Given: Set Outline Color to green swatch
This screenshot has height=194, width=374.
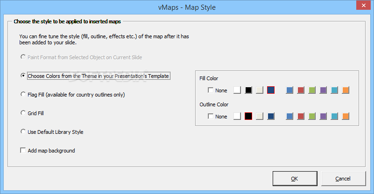Looking at the screenshot, I should (312, 116).
